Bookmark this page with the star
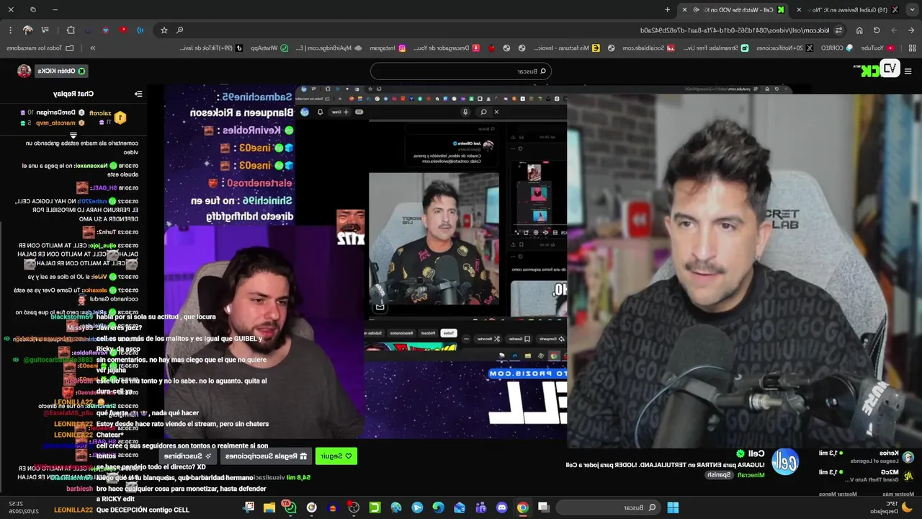 click(164, 30)
